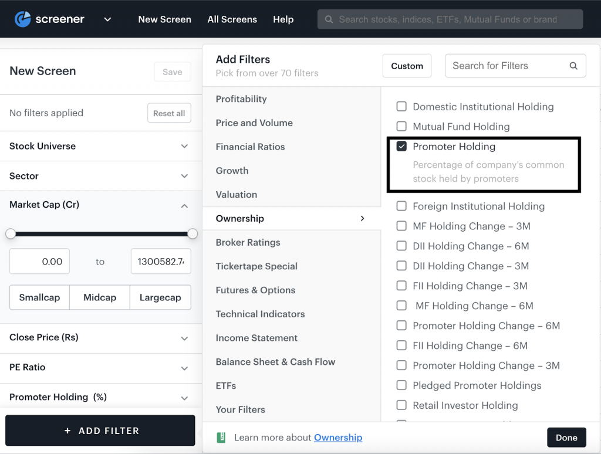Click the search icon in the top search bar
Screen dimensions: 601x454
coord(329,19)
